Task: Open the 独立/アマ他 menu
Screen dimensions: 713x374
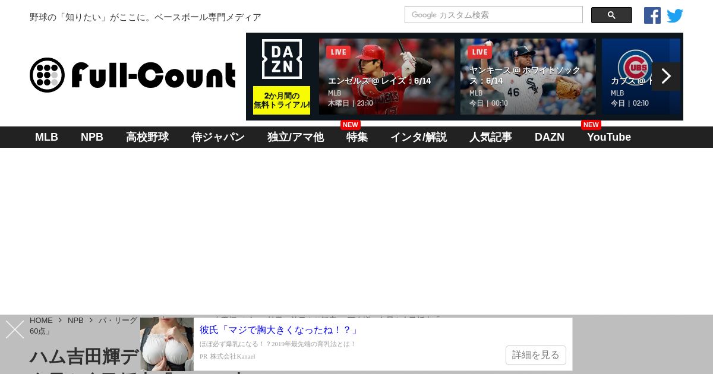Action: point(295,137)
